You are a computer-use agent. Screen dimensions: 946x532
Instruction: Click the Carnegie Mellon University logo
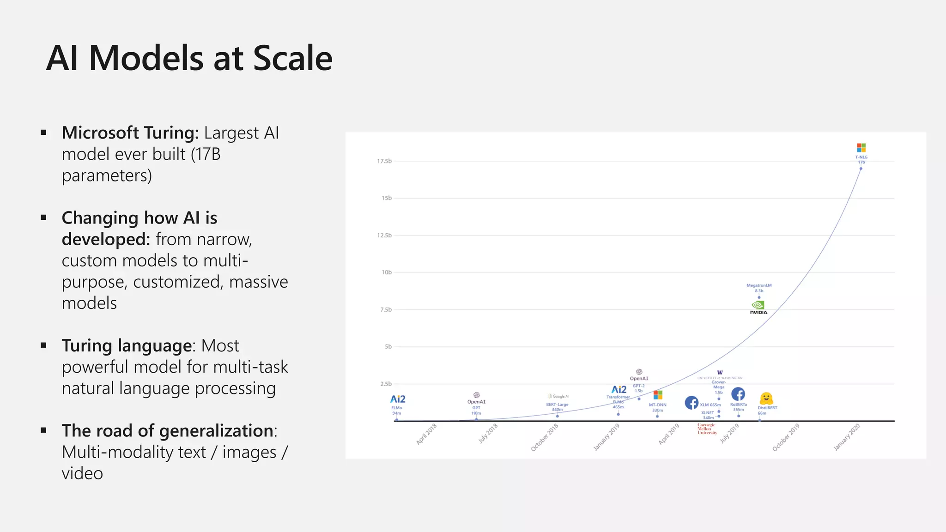point(707,429)
